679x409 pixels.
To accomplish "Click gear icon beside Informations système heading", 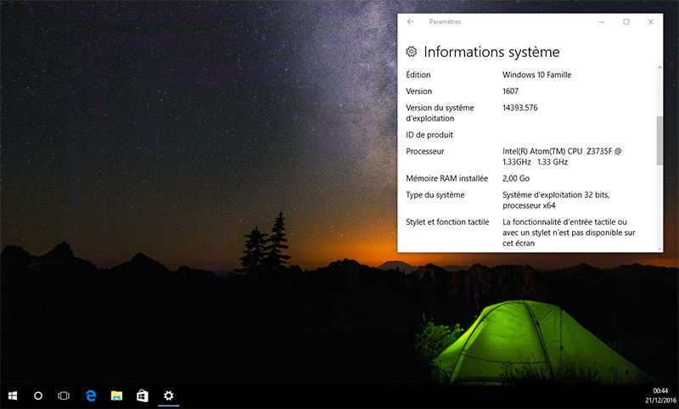I will [412, 52].
